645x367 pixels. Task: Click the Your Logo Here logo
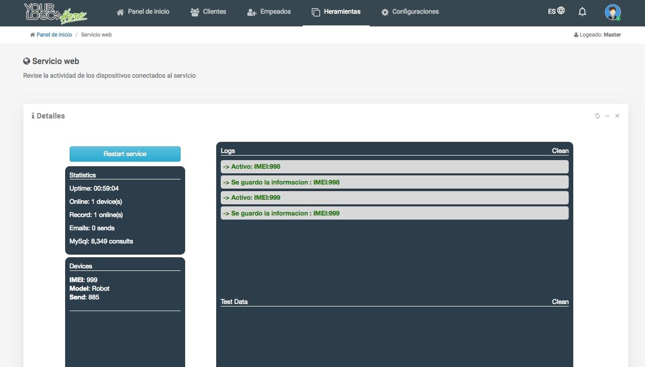[x=55, y=13]
